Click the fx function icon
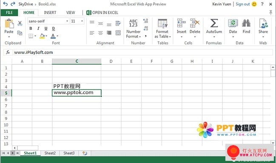276x163 pixels. coord(8,52)
